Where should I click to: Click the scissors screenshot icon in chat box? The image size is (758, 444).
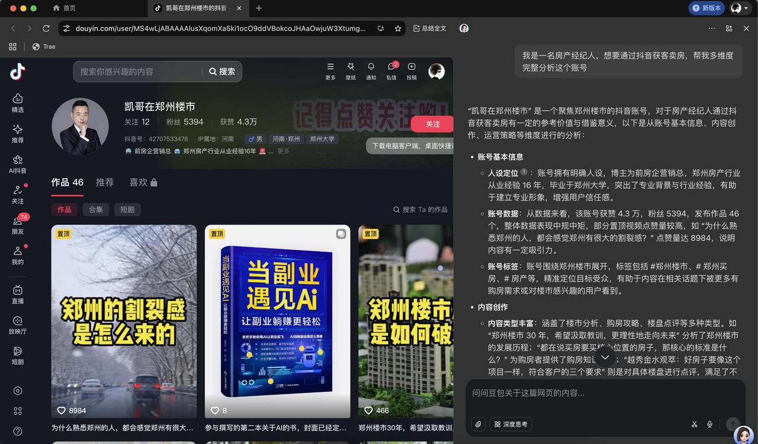pos(693,424)
